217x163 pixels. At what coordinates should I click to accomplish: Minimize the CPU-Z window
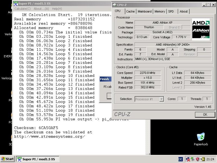(204, 5)
